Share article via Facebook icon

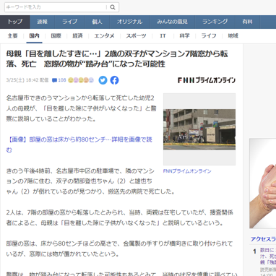pos(115,80)
